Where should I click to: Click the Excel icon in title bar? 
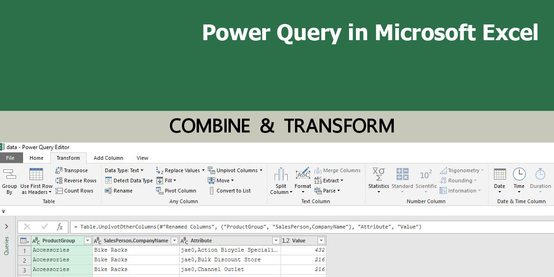click(2, 147)
